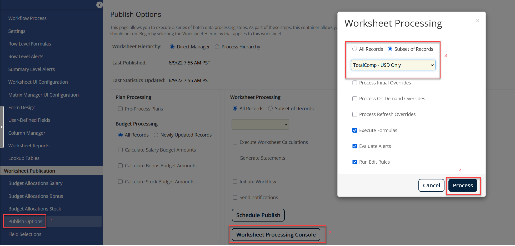Check Pre-Process Plans

(120, 109)
